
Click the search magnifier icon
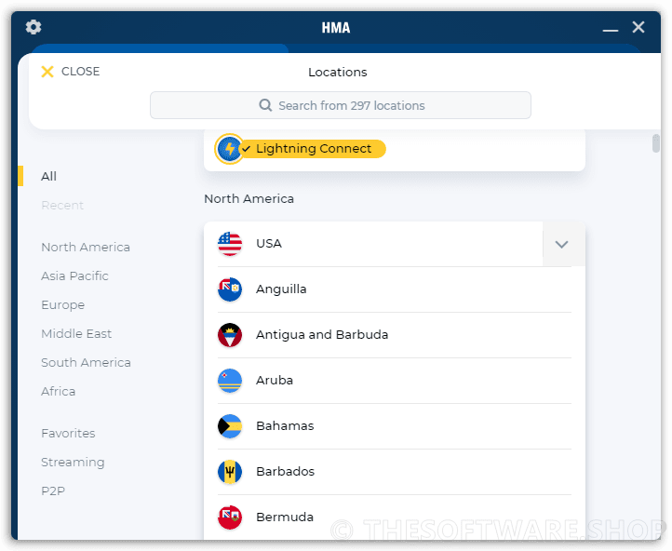tap(265, 105)
